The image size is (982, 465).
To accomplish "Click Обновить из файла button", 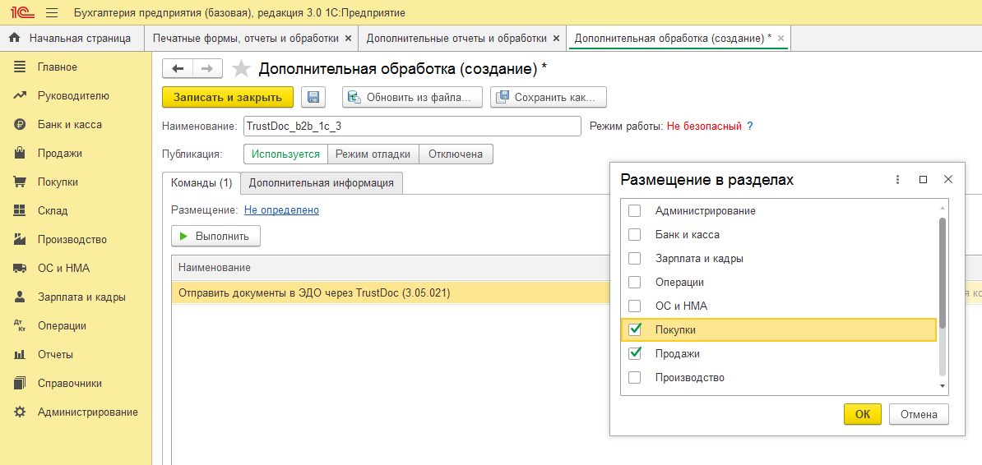I will coord(412,97).
